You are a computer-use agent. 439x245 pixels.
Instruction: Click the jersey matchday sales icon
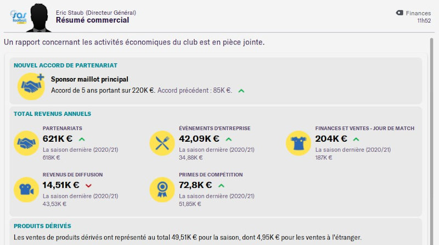299,143
